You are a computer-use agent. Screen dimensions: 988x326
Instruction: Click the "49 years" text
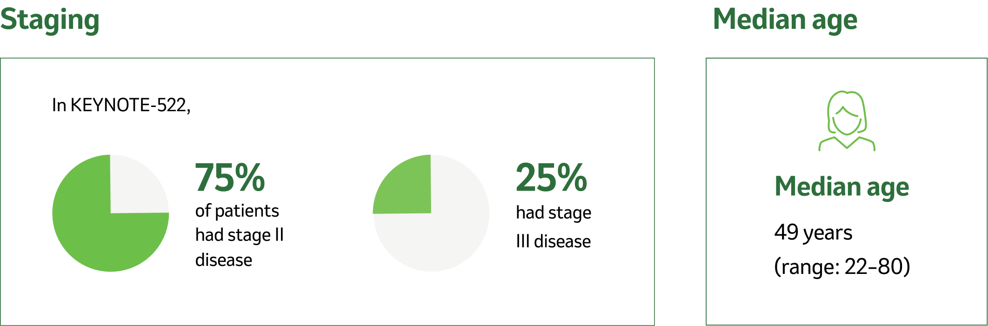[813, 232]
